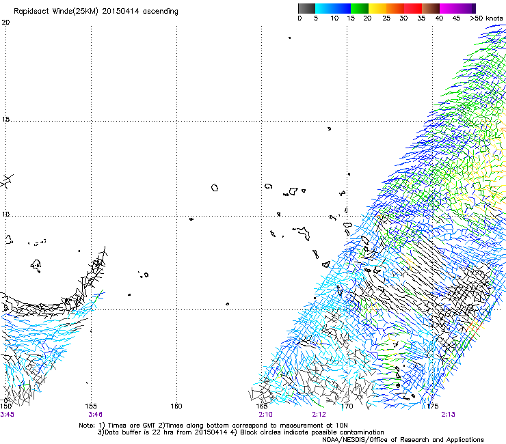Click the '>50 knots' legend label
506x444 pixels.
click(486, 18)
